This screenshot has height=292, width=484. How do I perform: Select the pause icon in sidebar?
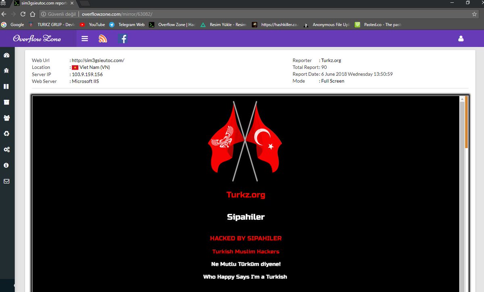coord(6,87)
